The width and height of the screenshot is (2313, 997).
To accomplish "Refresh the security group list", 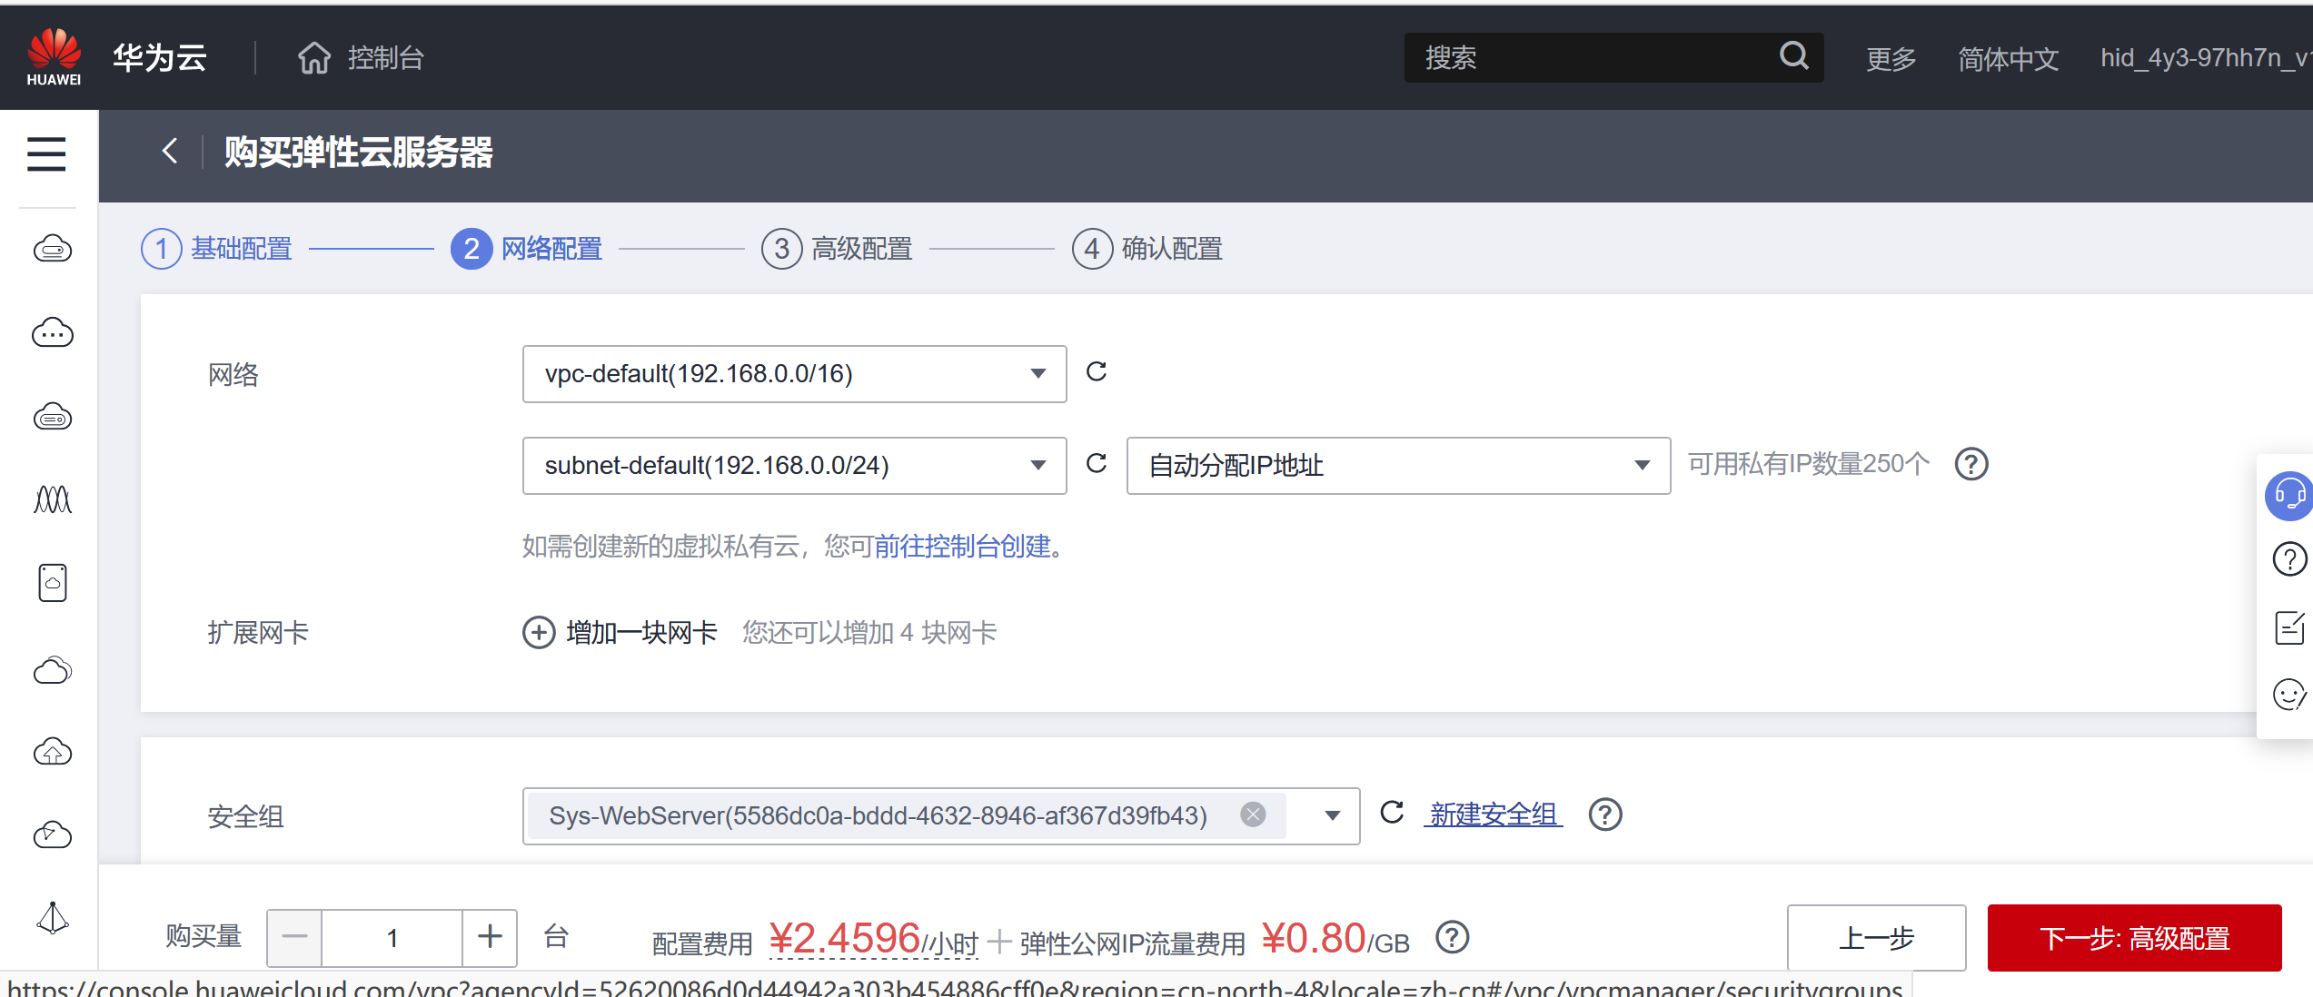I will click(1392, 812).
